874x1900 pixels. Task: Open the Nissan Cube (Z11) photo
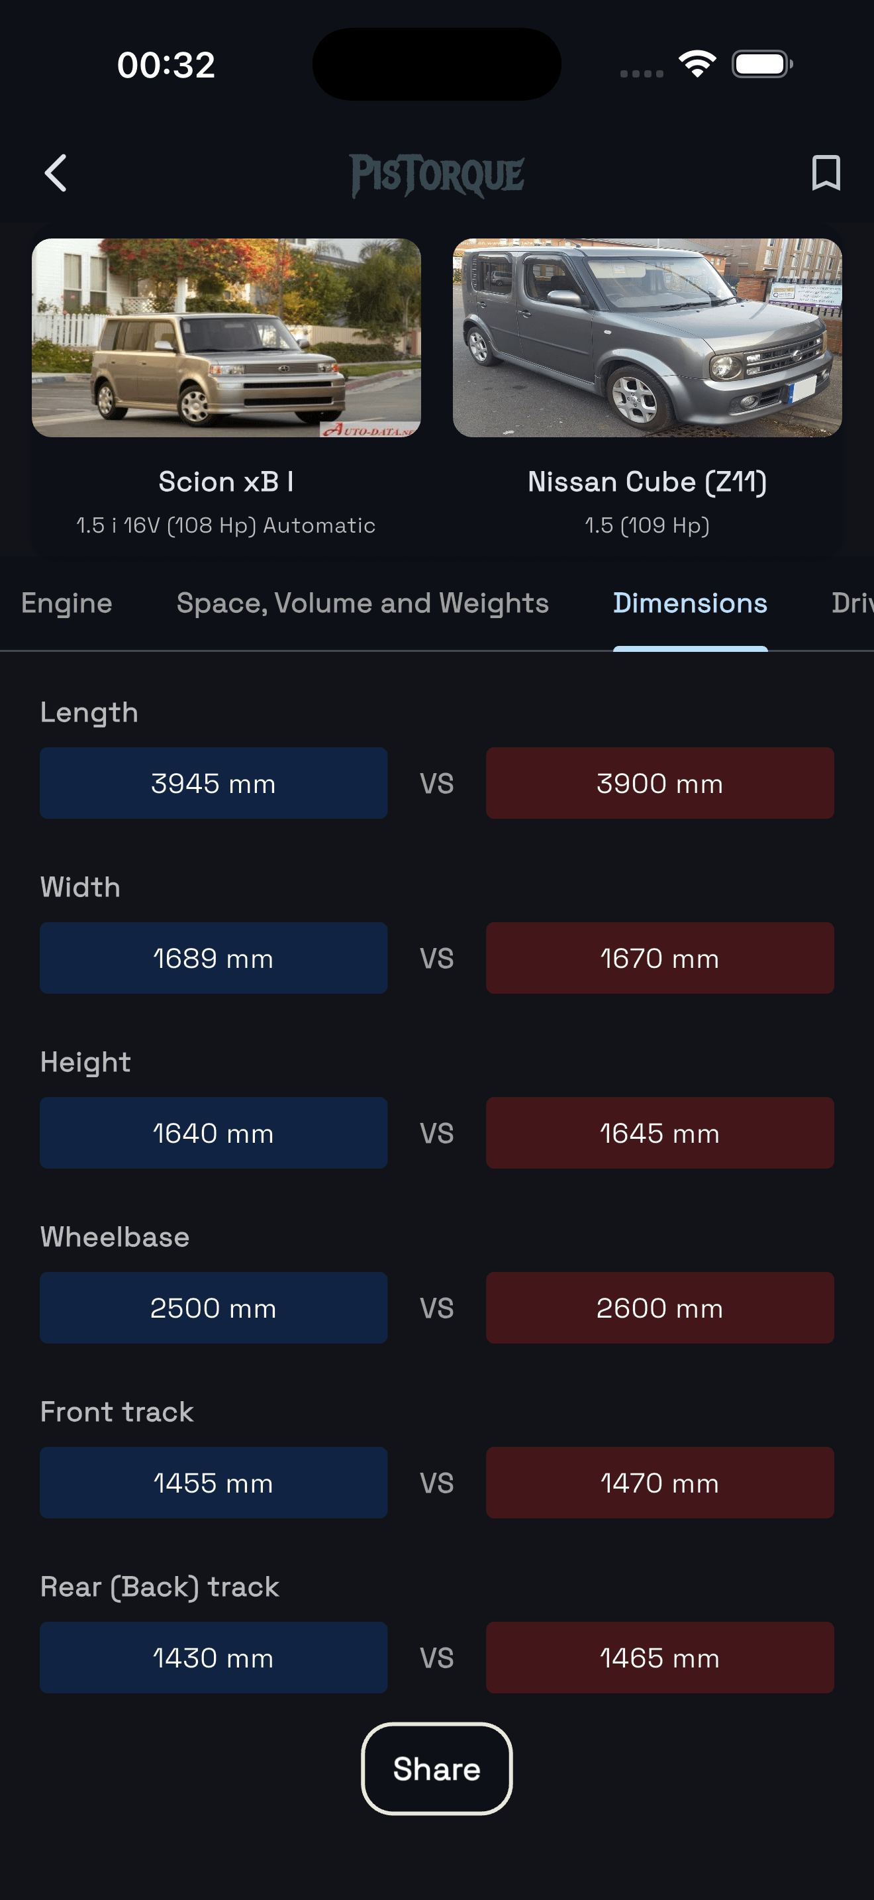click(x=647, y=338)
